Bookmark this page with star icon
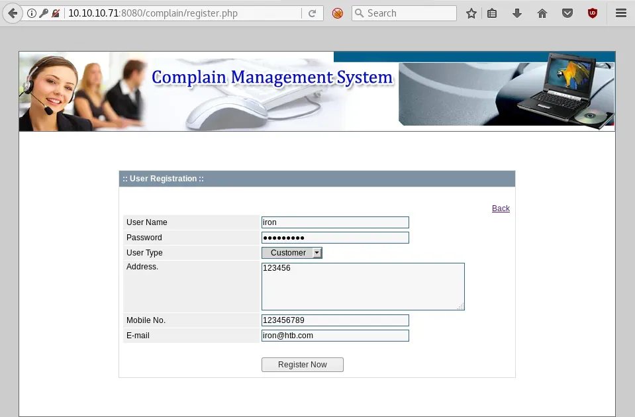635x417 pixels. (471, 13)
